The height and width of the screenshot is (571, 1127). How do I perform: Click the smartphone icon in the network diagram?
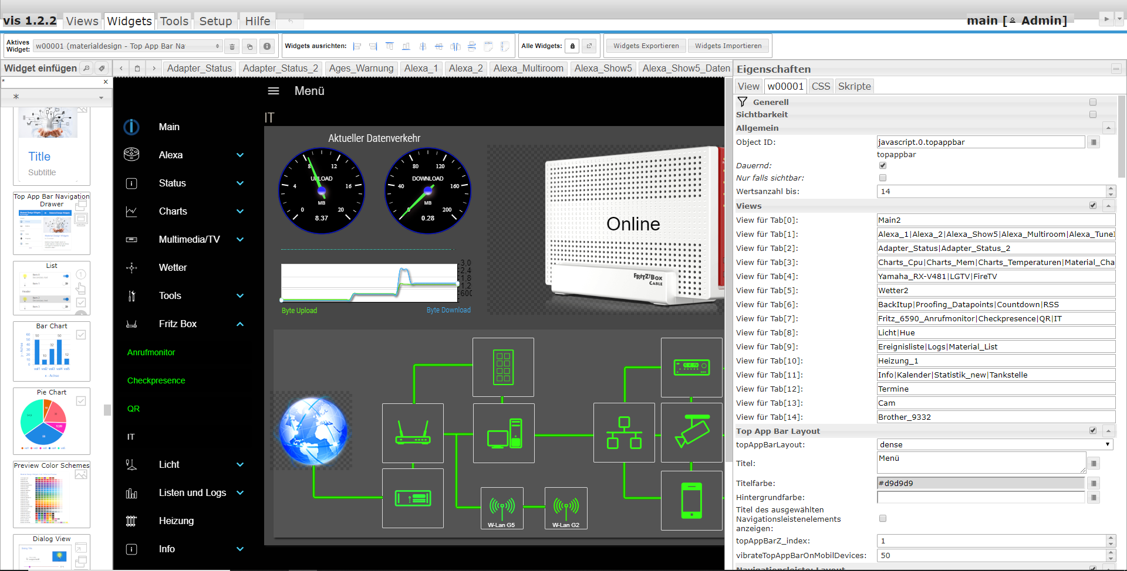click(691, 500)
